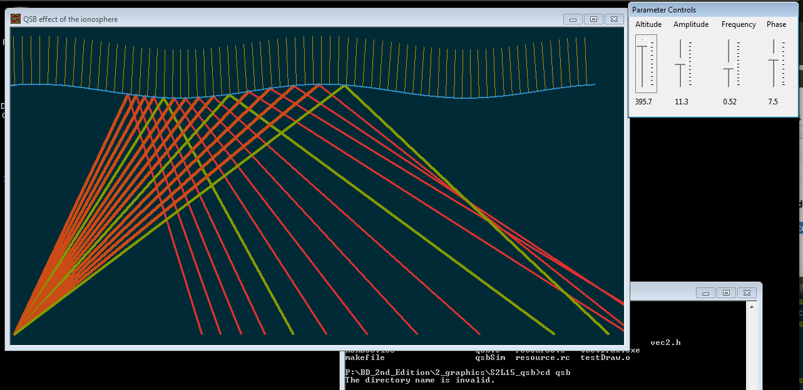The height and width of the screenshot is (390, 803).
Task: Click the Phase label
Action: [776, 24]
